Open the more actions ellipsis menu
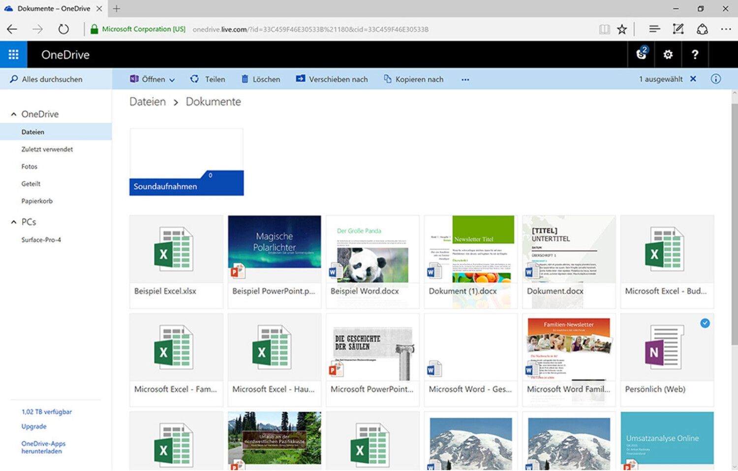The image size is (738, 471). point(465,80)
